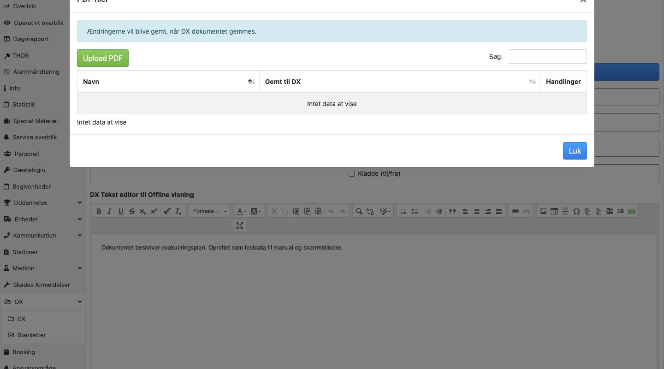
Task: Toggle italic formatting in the editor toolbar
Action: coord(110,211)
